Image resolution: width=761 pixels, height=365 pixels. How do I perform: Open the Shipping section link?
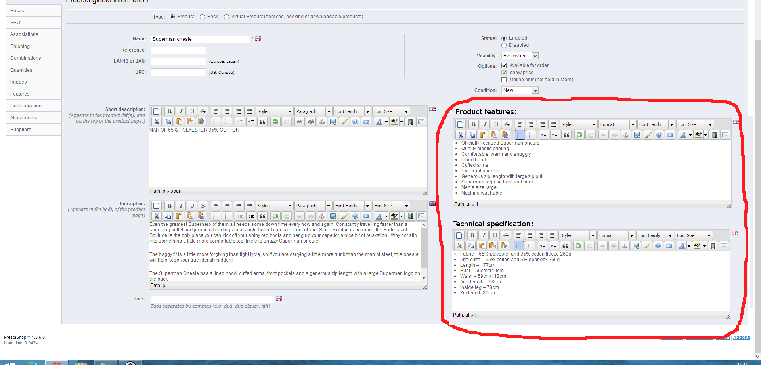click(34, 46)
